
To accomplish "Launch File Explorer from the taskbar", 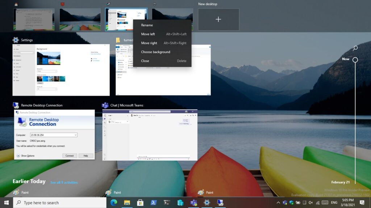I will pyautogui.click(x=127, y=203).
